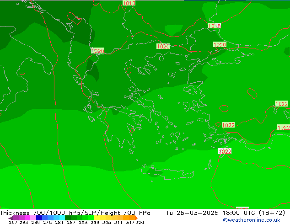Image resolution: width=290 pixels, height=224 pixels.
Task: Click the 1018 label on the Black Sea coast
Action: (215, 26)
